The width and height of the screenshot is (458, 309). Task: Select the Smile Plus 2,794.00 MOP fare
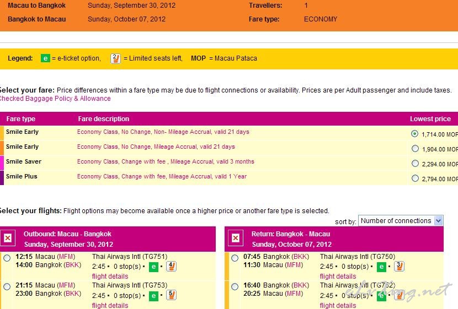pos(415,178)
